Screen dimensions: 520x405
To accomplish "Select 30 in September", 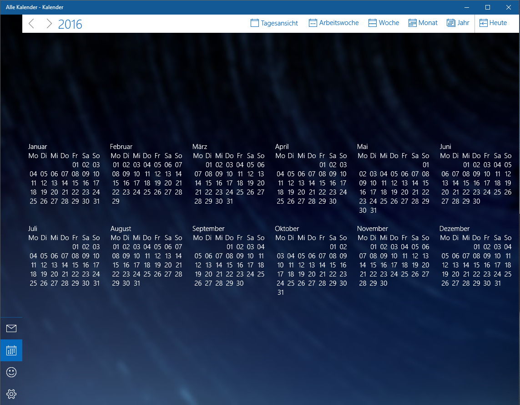I will click(x=240, y=283).
